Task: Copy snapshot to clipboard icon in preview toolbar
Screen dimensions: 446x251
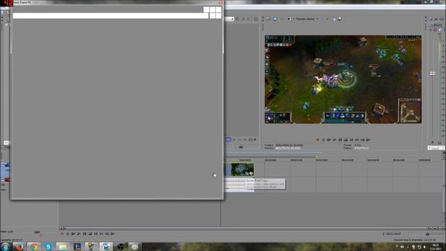Action: [334, 19]
